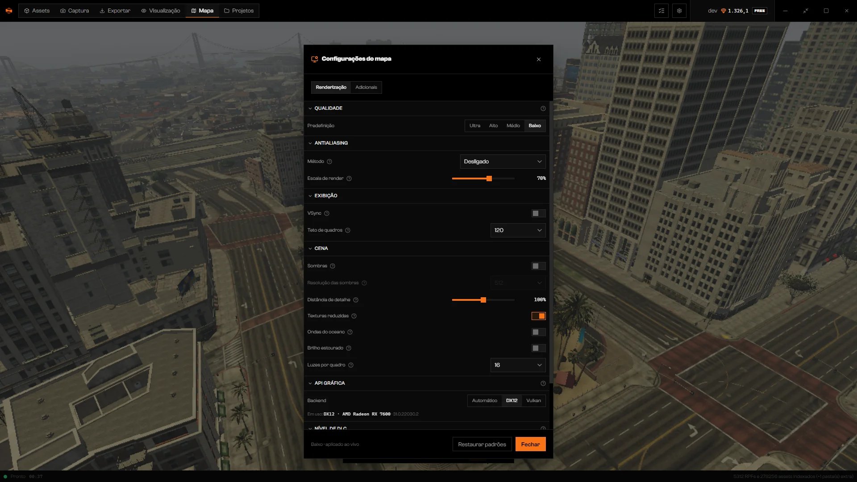Image resolution: width=857 pixels, height=482 pixels.
Task: Click the app logo icon
Action: [9, 11]
